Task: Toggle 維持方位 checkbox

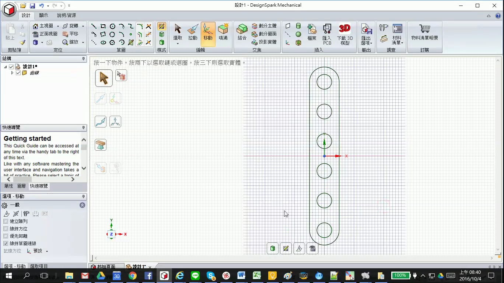Action: (6, 229)
